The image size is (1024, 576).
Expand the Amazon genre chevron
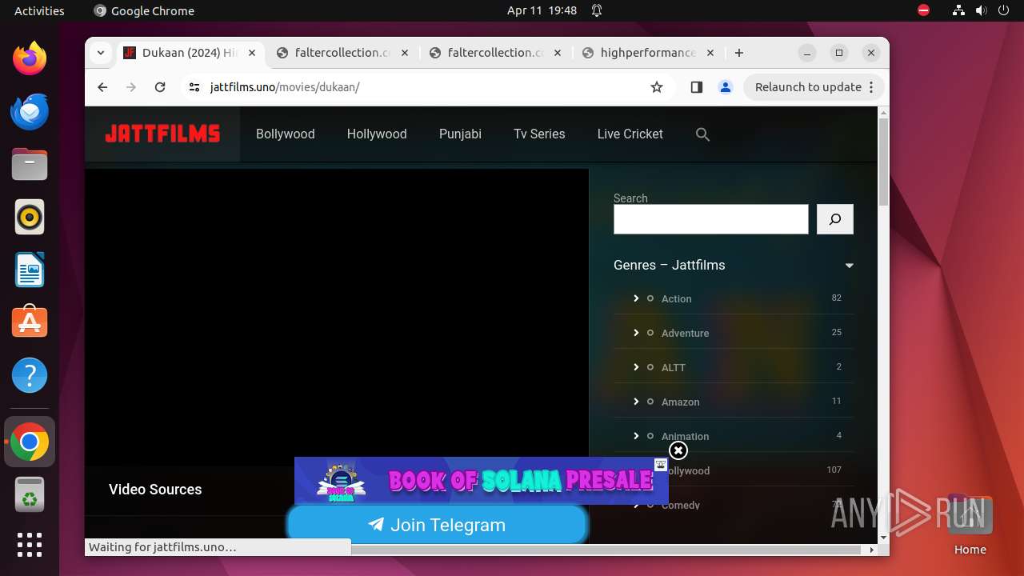click(x=636, y=402)
